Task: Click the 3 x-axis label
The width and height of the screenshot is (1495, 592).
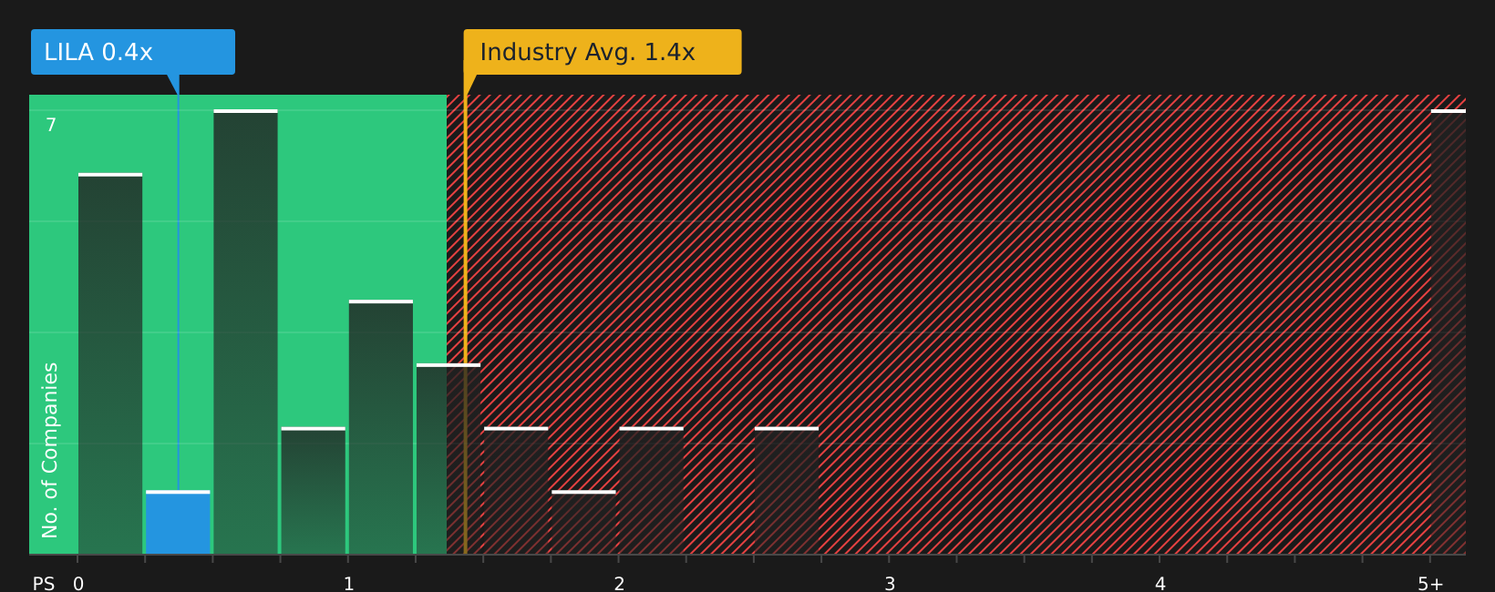Action: [x=890, y=584]
